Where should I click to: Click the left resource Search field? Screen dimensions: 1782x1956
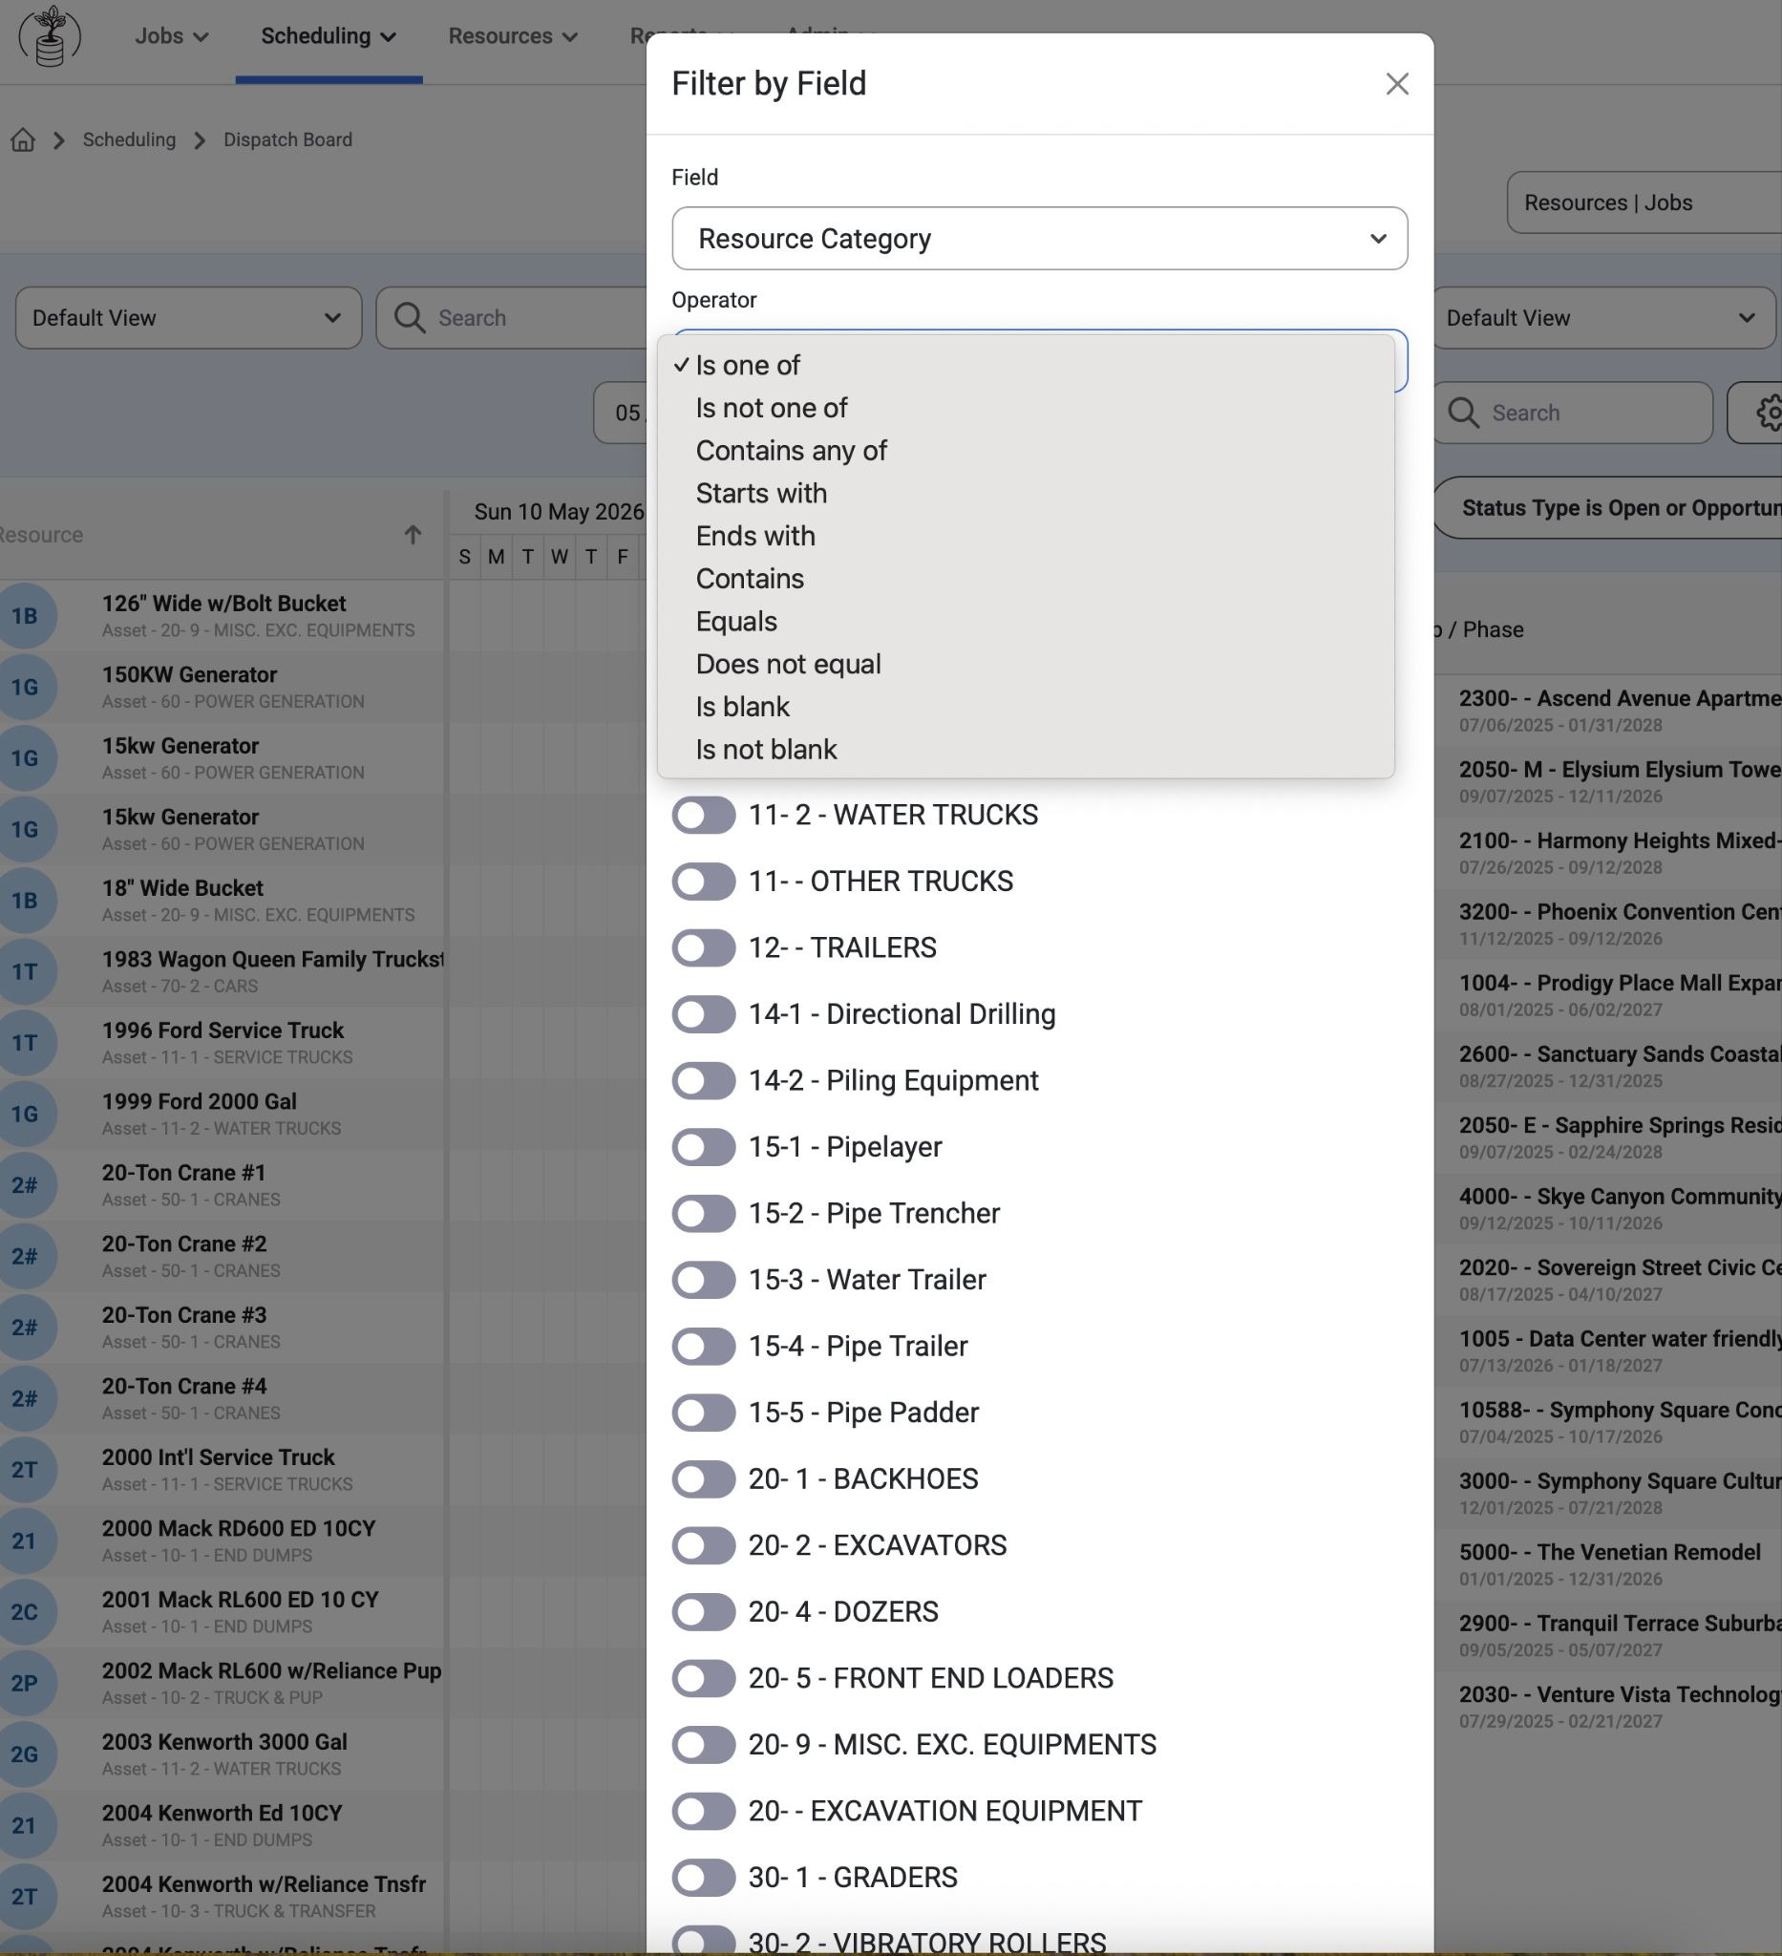511,318
